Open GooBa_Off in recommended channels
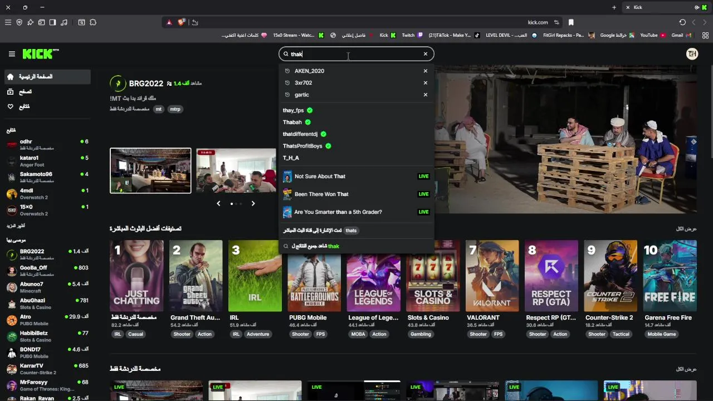Screen dimensions: 713x401 (47, 271)
